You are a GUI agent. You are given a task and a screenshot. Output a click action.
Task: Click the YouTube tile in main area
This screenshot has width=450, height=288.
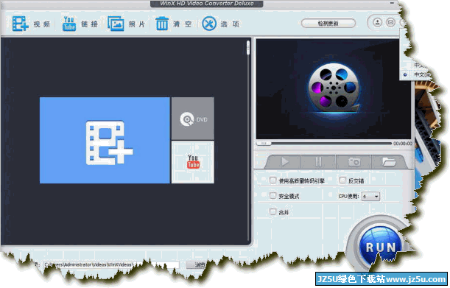[192, 162]
